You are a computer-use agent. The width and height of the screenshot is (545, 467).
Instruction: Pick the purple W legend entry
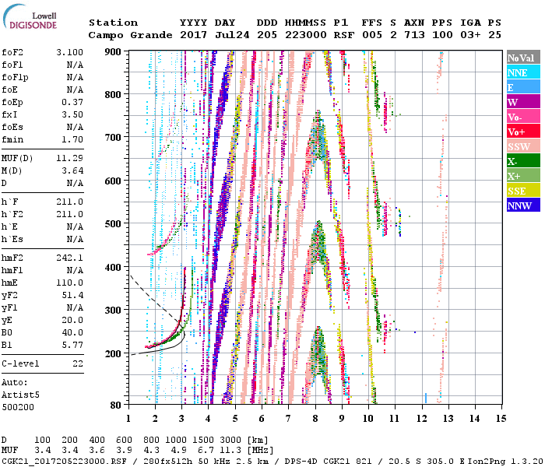tap(522, 103)
